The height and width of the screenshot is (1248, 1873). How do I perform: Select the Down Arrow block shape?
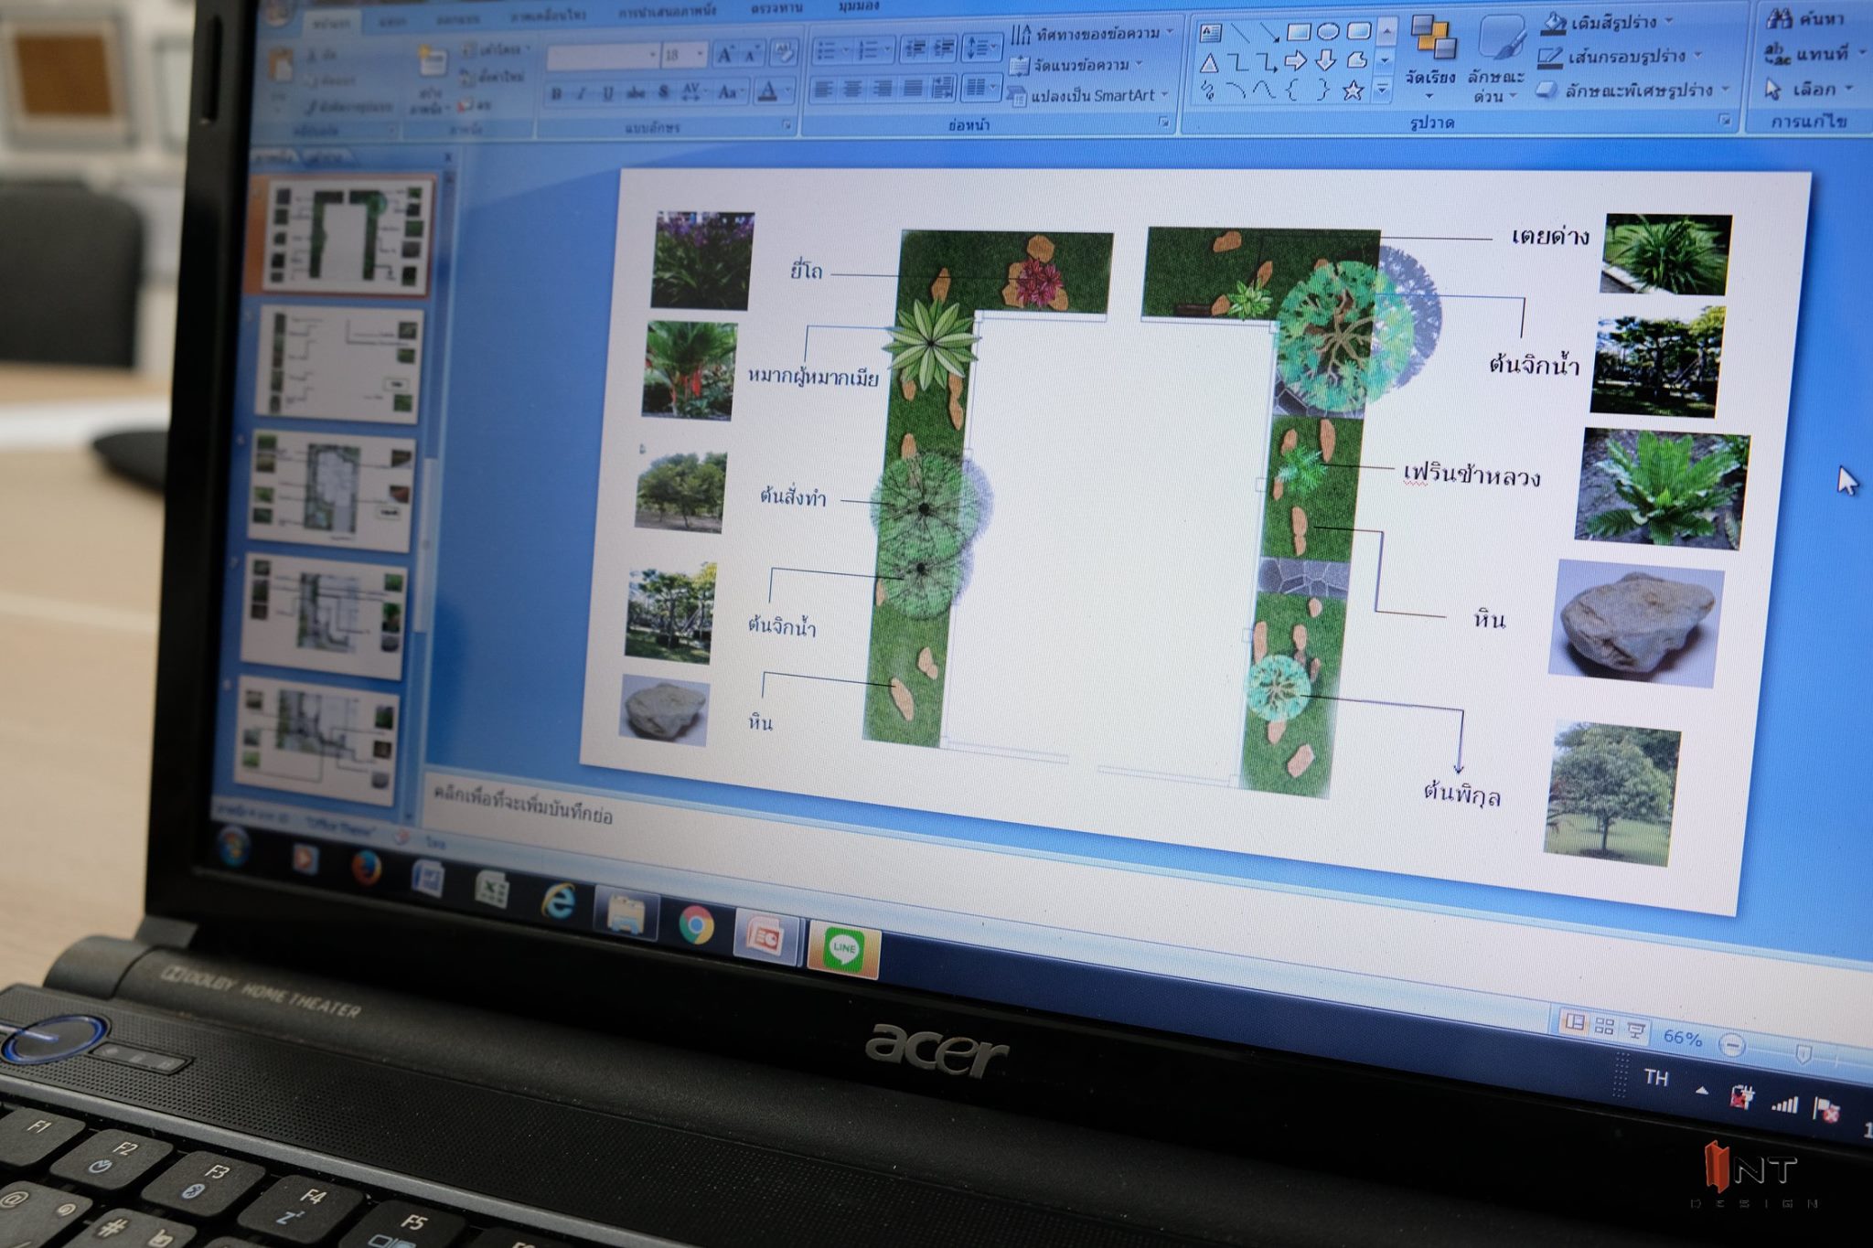tap(1326, 61)
